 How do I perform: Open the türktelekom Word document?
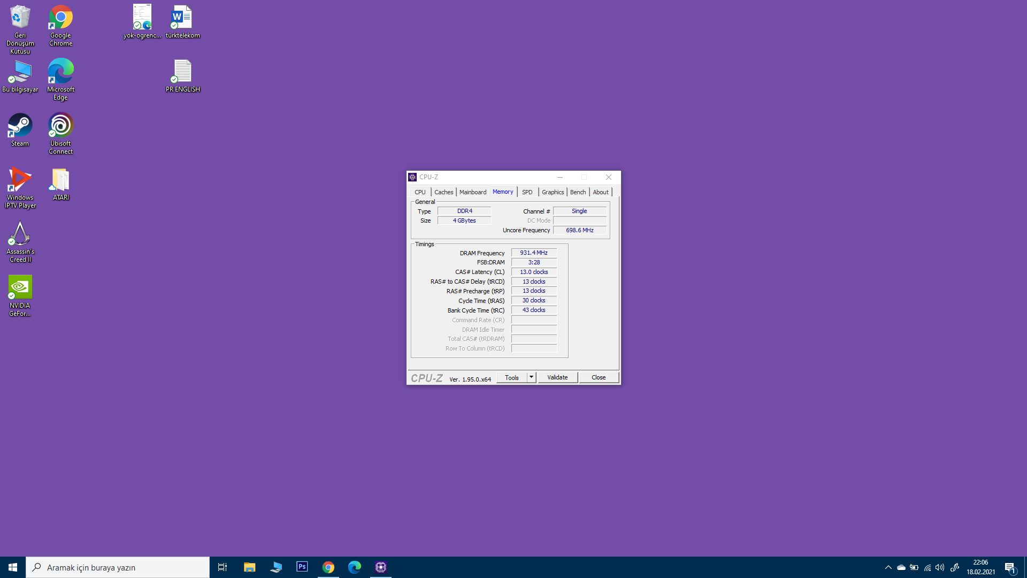click(x=182, y=22)
